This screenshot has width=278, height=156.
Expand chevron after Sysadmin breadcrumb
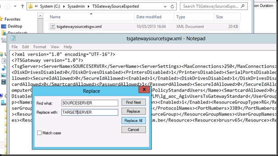[x=88, y=6]
